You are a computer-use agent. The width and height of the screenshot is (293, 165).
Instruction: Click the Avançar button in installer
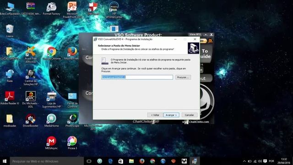[x=171, y=115]
